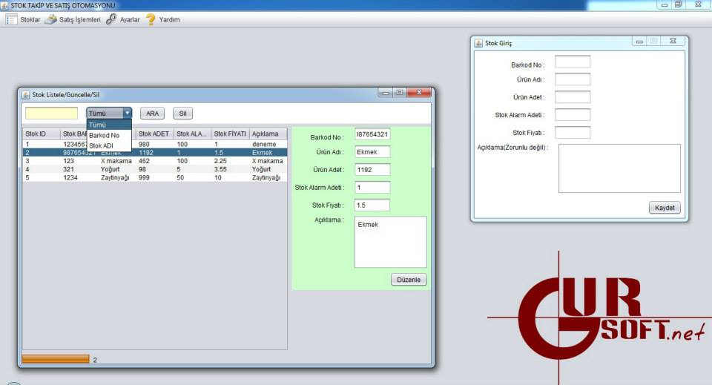712x385 pixels.
Task: Close the Stok Listele/Güncelle/Sil window
Action: click(x=420, y=93)
